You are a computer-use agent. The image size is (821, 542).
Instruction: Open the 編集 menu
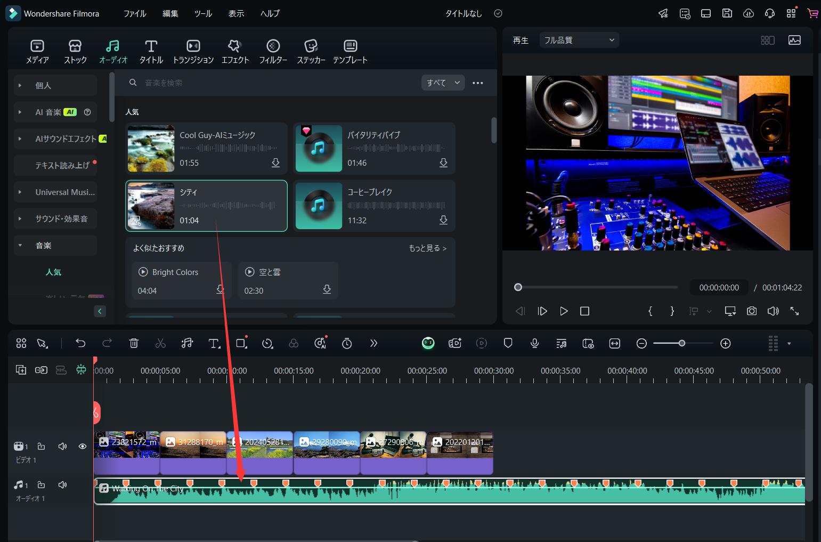pyautogui.click(x=170, y=13)
